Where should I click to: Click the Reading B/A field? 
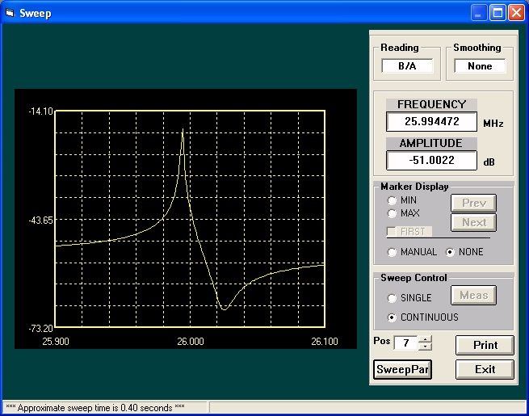click(407, 66)
